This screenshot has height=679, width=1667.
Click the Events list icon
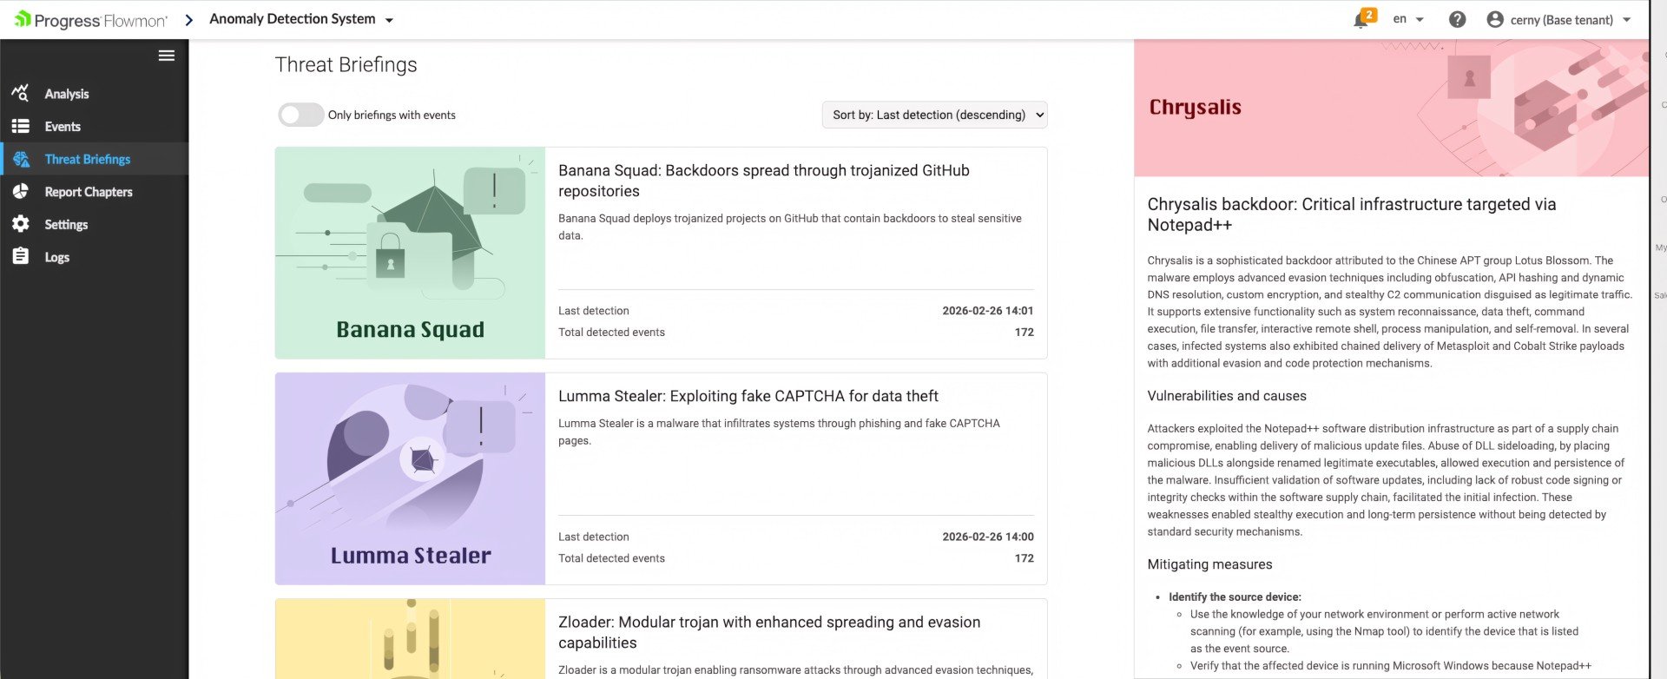pos(21,126)
